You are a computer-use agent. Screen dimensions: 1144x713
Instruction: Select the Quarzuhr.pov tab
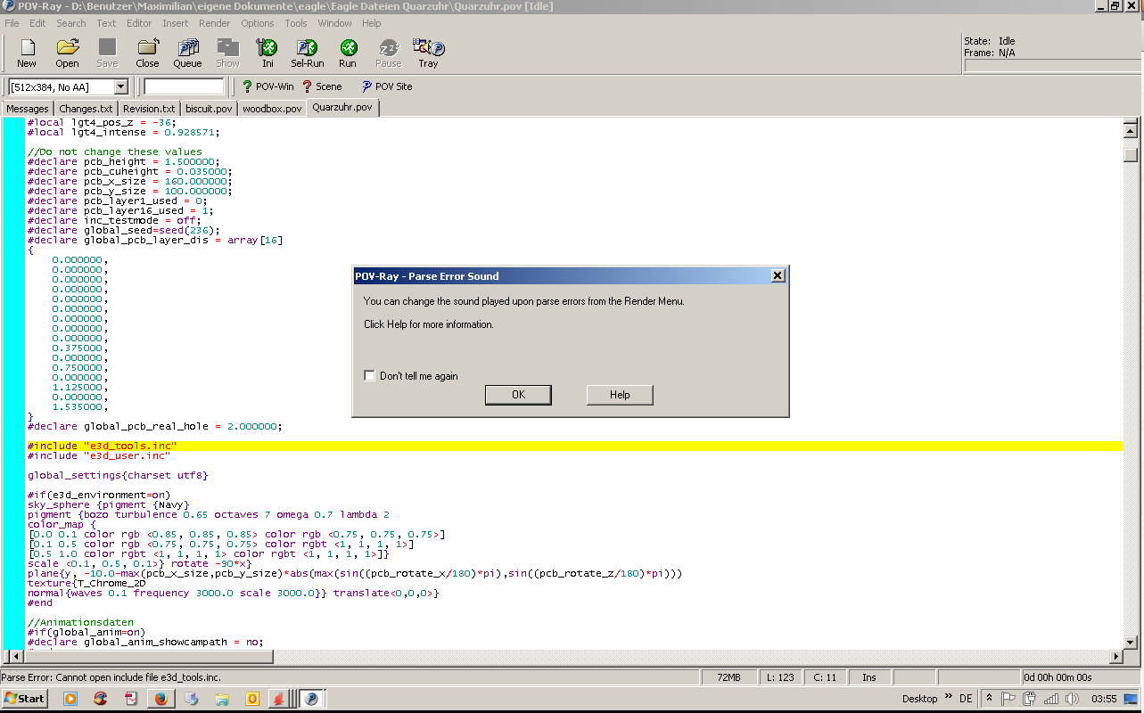click(342, 108)
